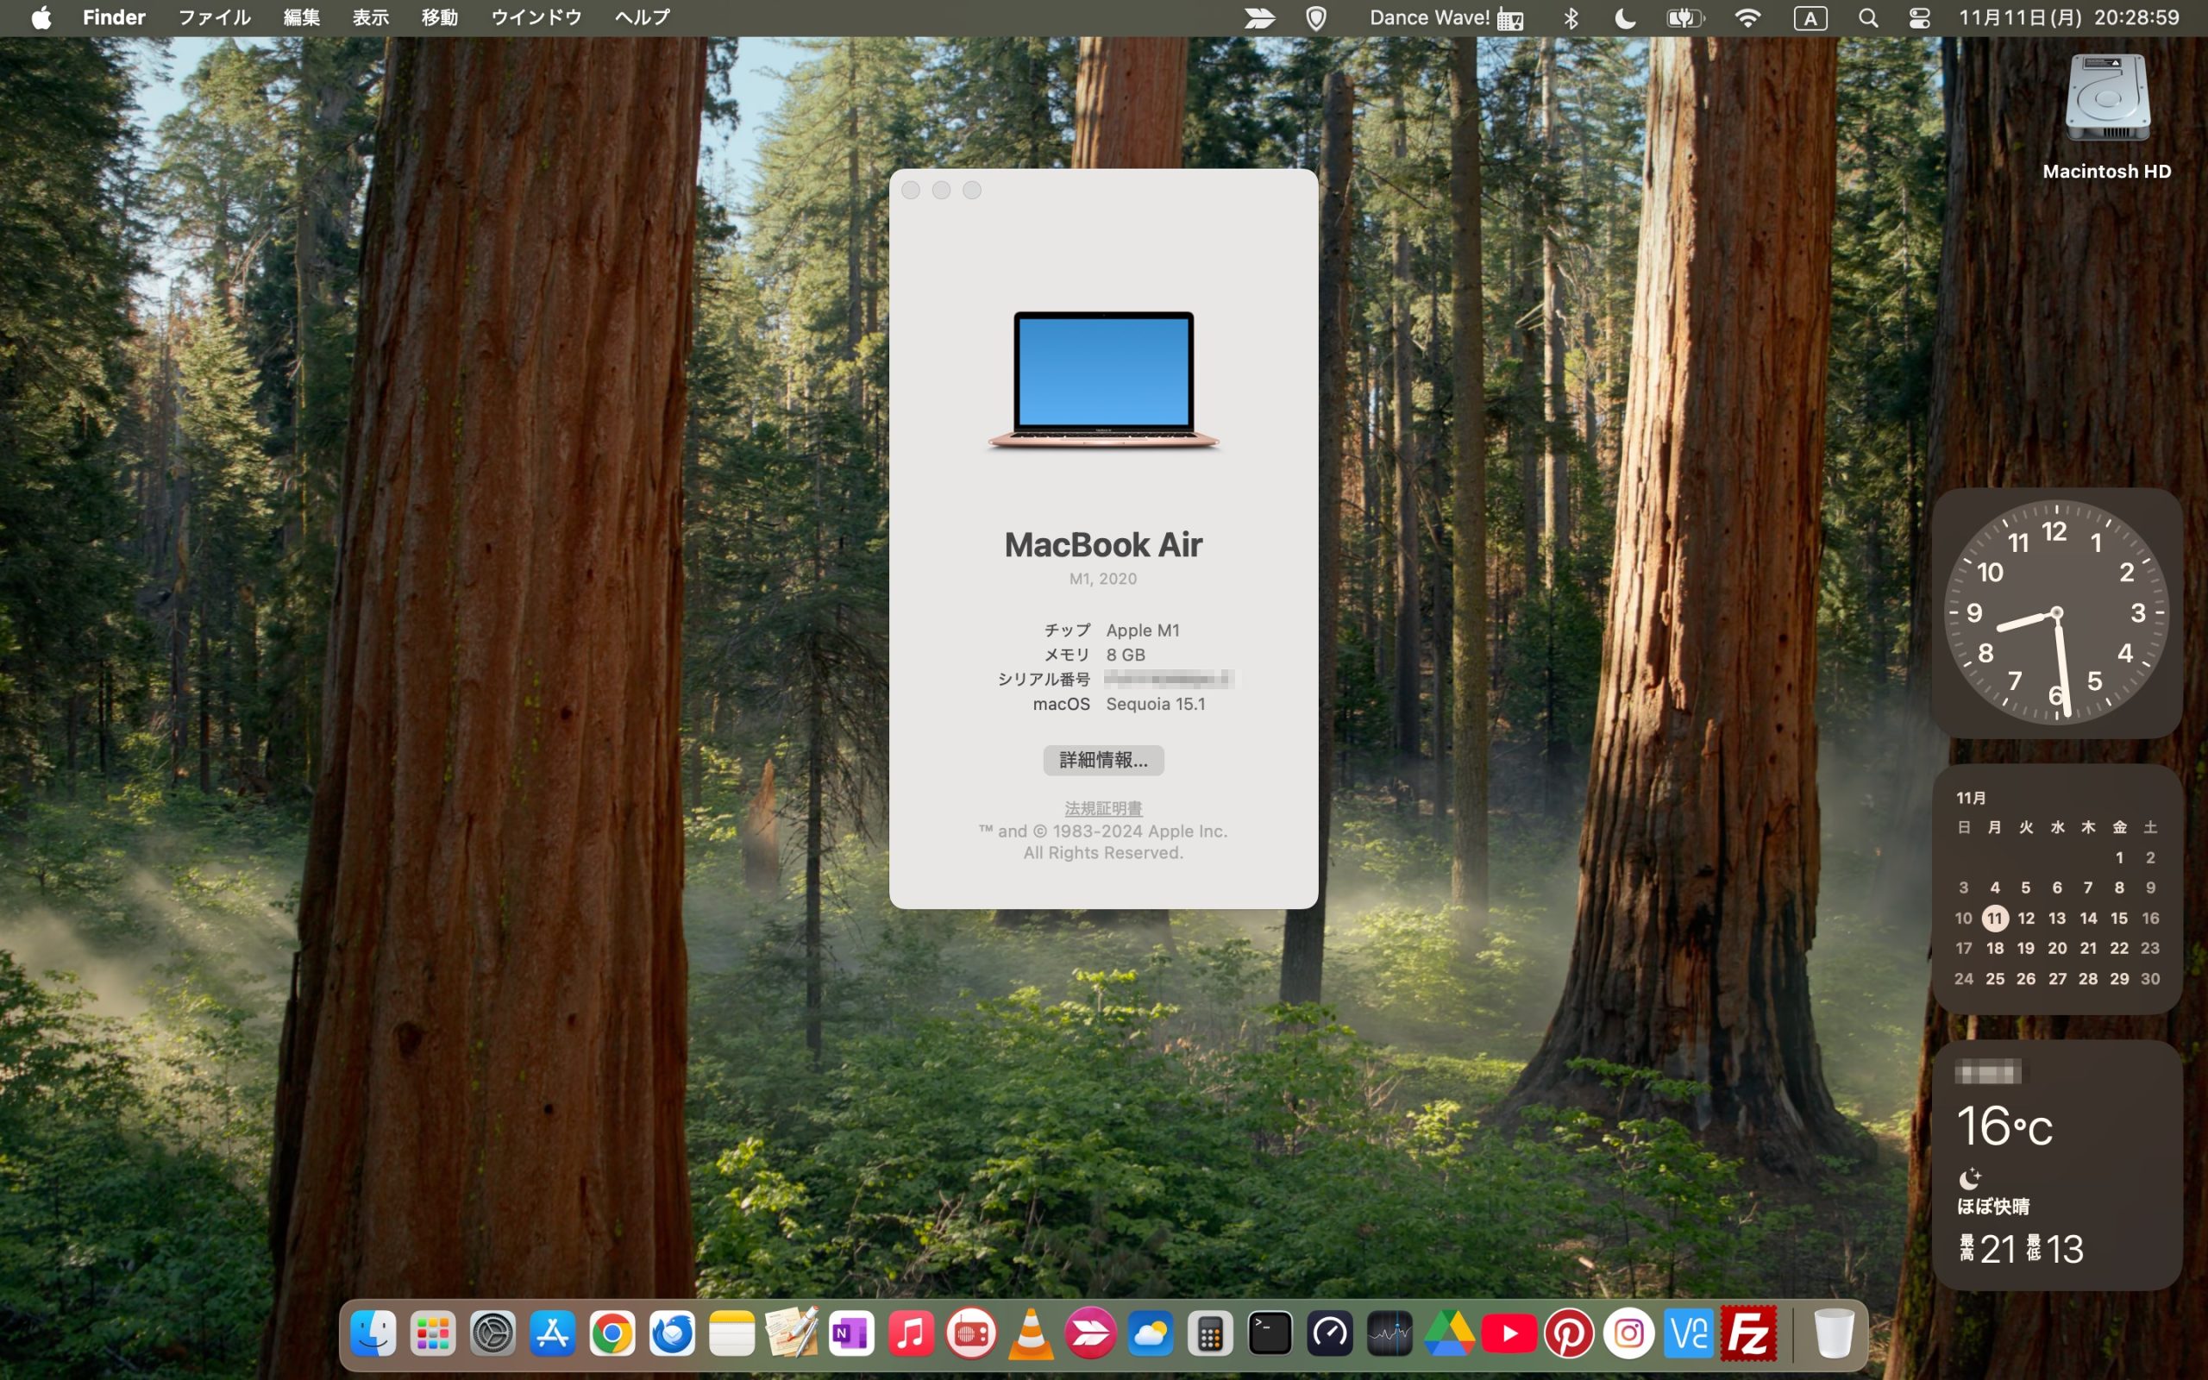Open the Trash in the Dock
The image size is (2208, 1380).
[1833, 1334]
